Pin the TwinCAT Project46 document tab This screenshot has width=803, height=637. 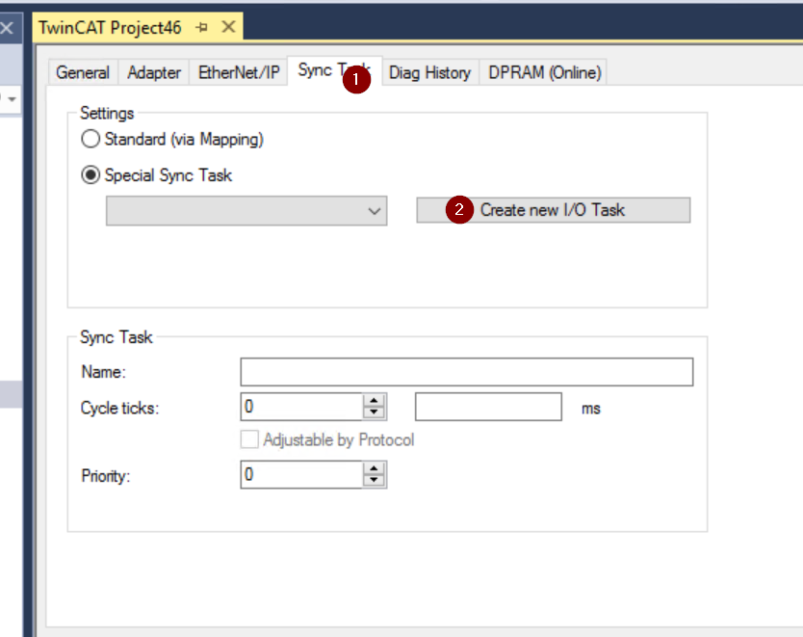(x=202, y=27)
